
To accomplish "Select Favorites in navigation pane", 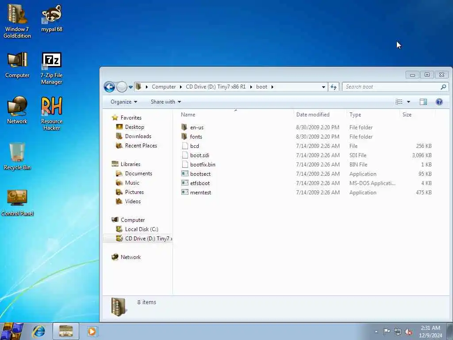I will [131, 118].
